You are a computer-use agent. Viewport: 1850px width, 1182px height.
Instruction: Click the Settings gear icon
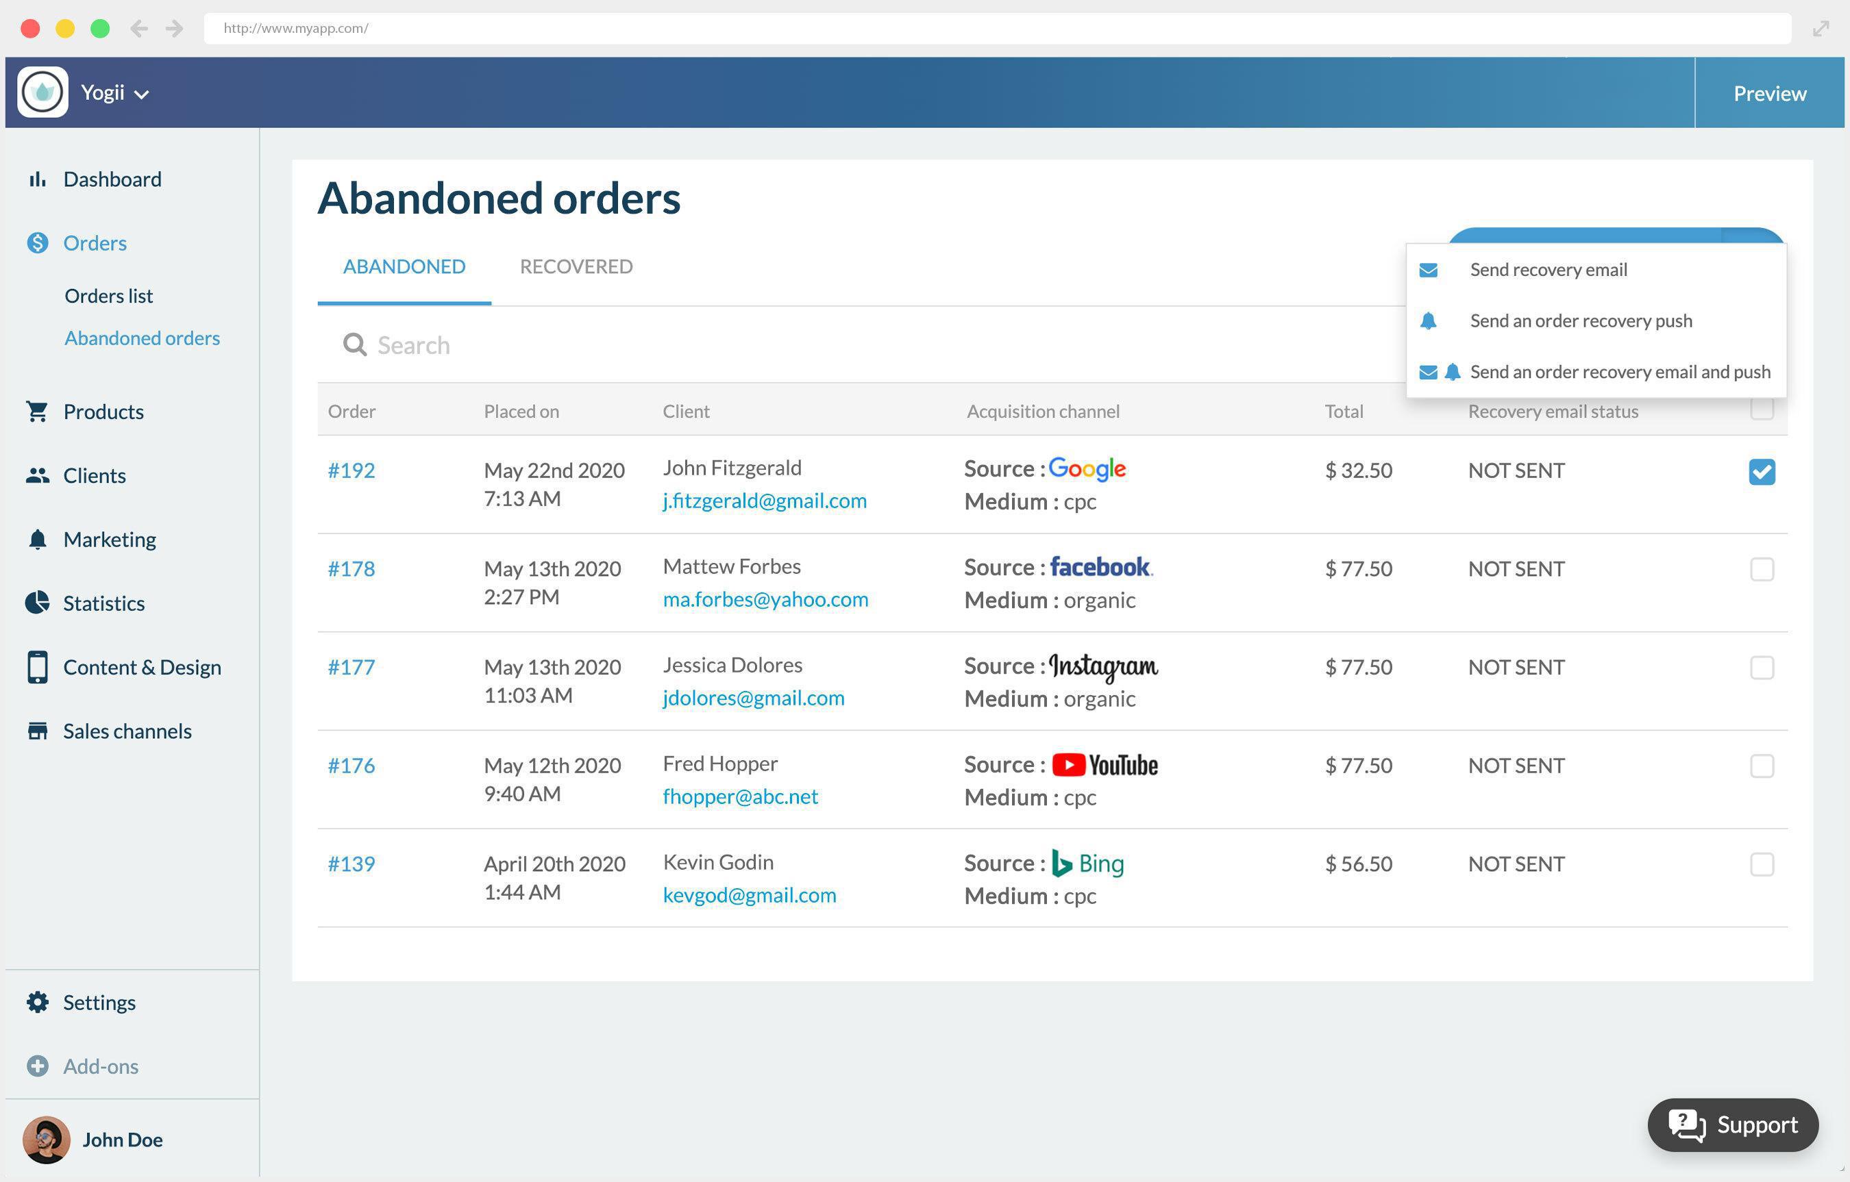pyautogui.click(x=37, y=1001)
